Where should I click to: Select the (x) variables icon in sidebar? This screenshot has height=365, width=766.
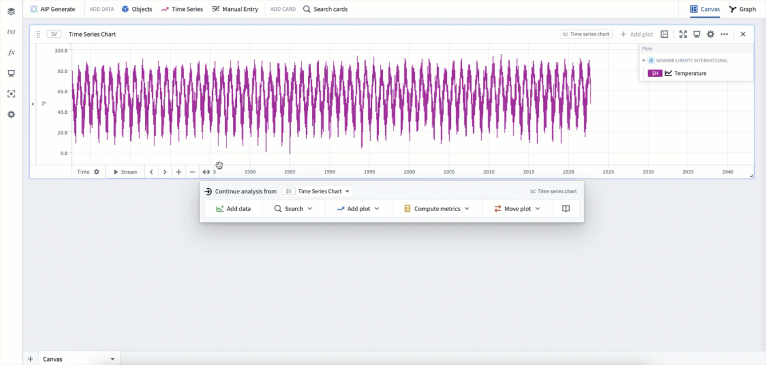click(11, 31)
